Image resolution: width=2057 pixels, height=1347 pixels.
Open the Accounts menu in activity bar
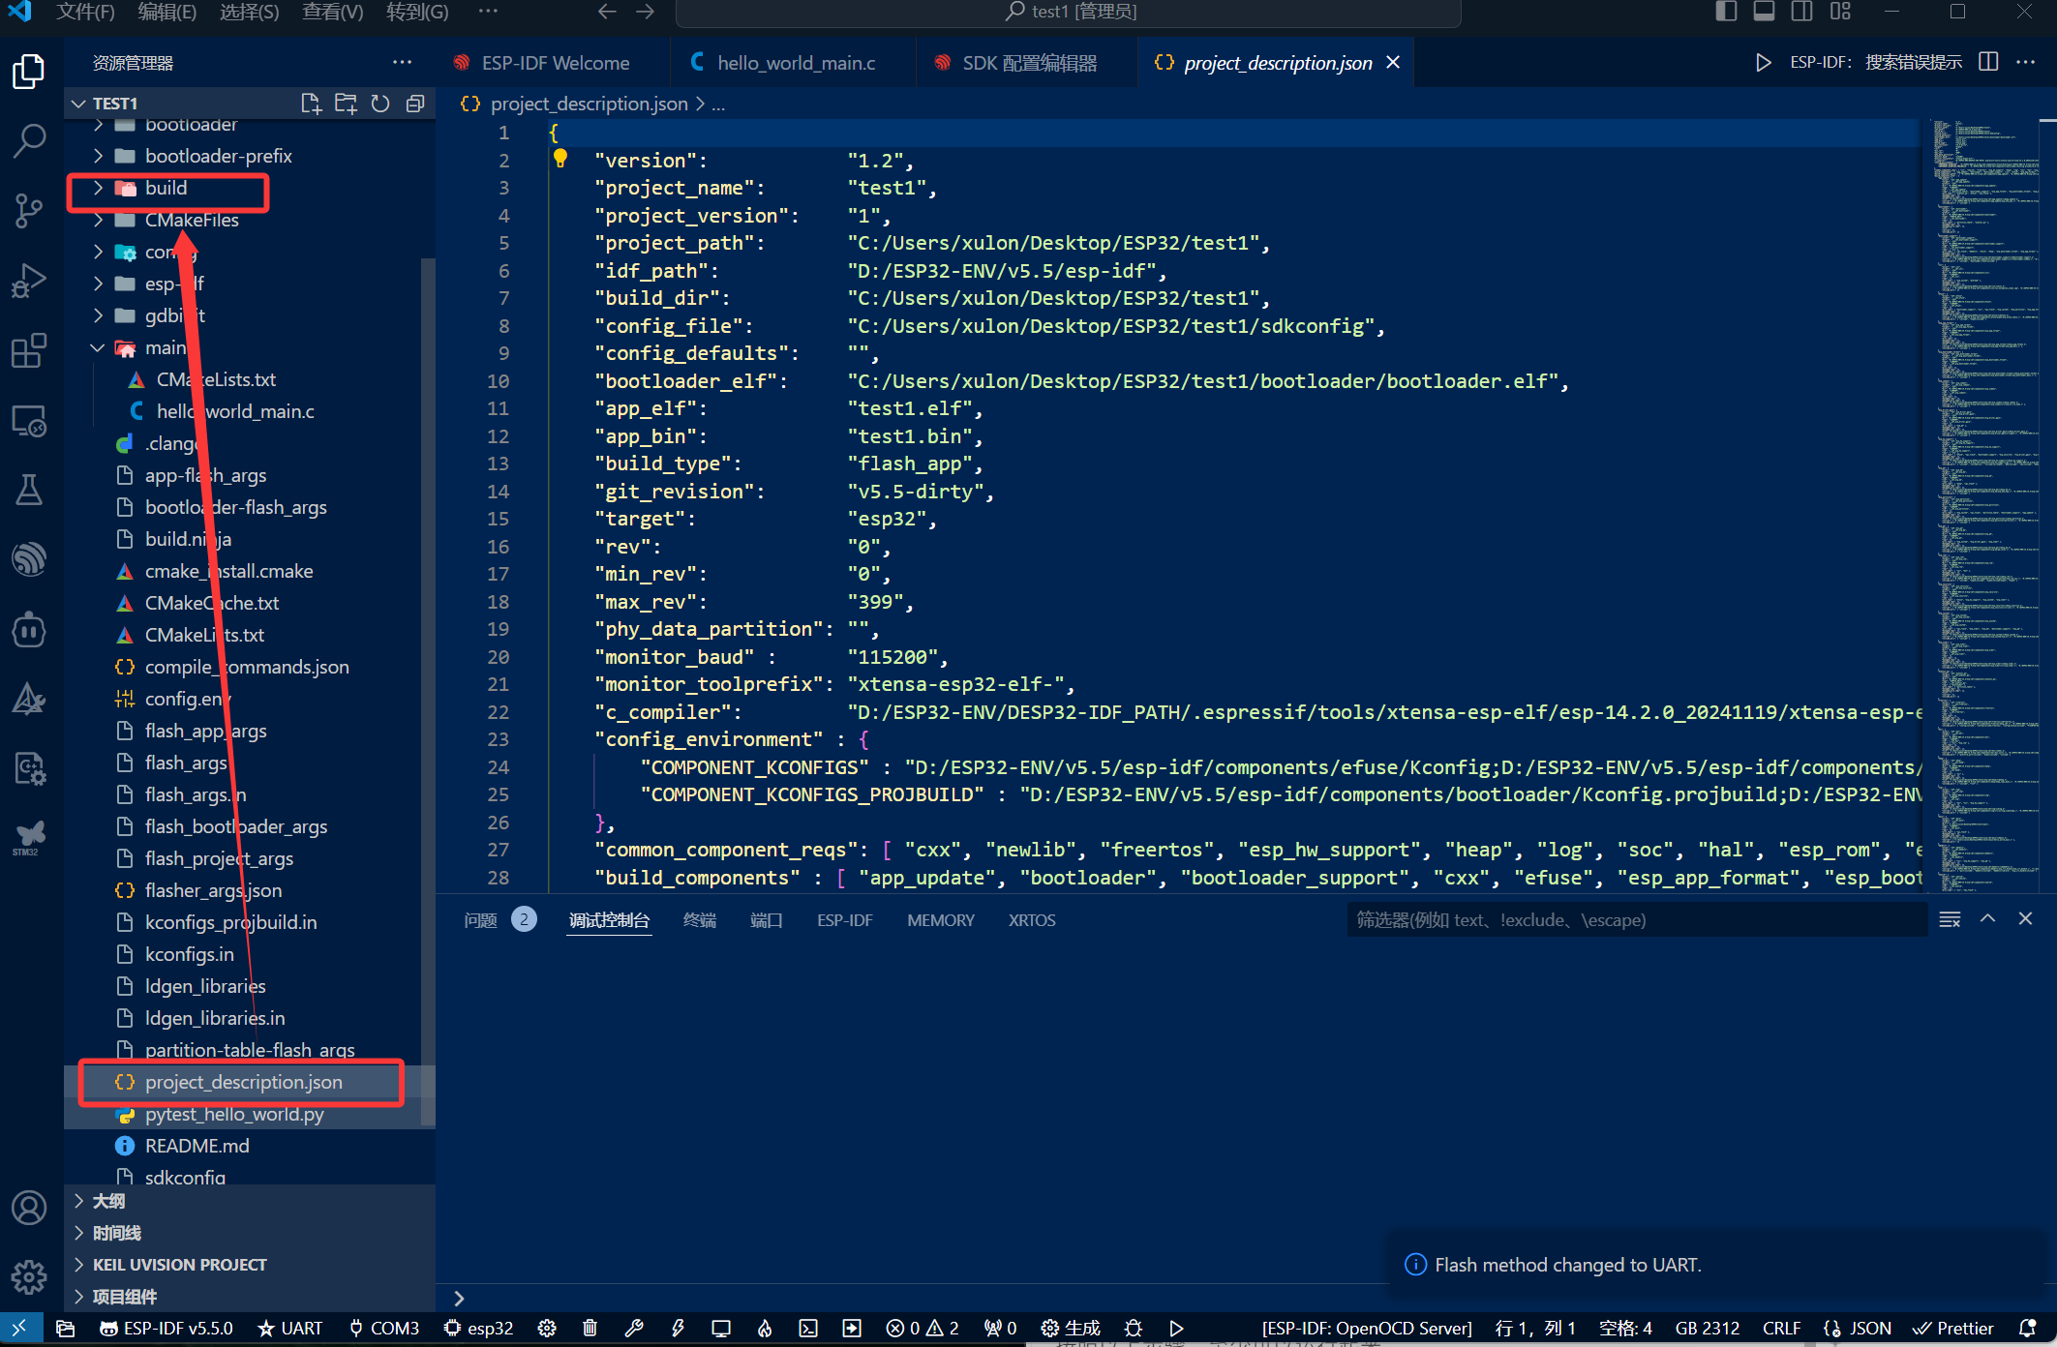pos(29,1208)
